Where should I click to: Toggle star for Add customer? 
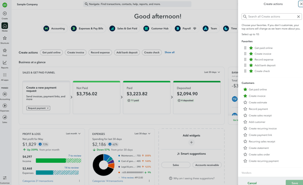pyautogui.click(x=245, y=122)
